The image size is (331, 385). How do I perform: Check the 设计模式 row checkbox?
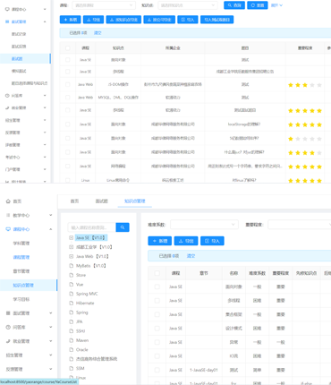click(157, 329)
